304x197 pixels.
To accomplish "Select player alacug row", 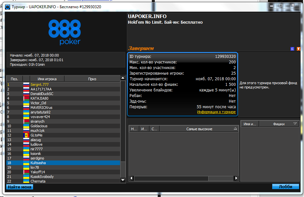I will [63, 140].
